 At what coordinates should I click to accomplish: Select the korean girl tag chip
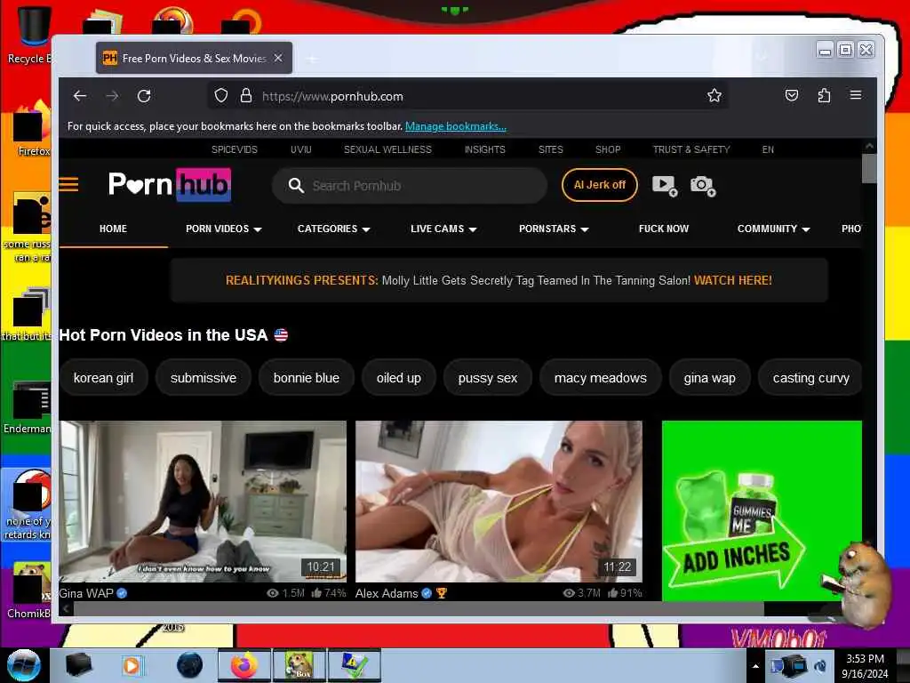(103, 378)
